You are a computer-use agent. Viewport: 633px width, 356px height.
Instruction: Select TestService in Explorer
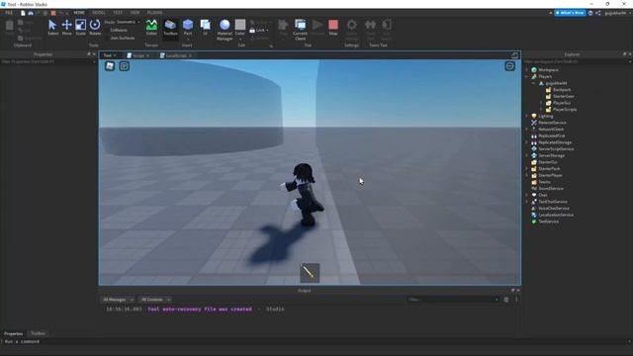[x=548, y=222]
